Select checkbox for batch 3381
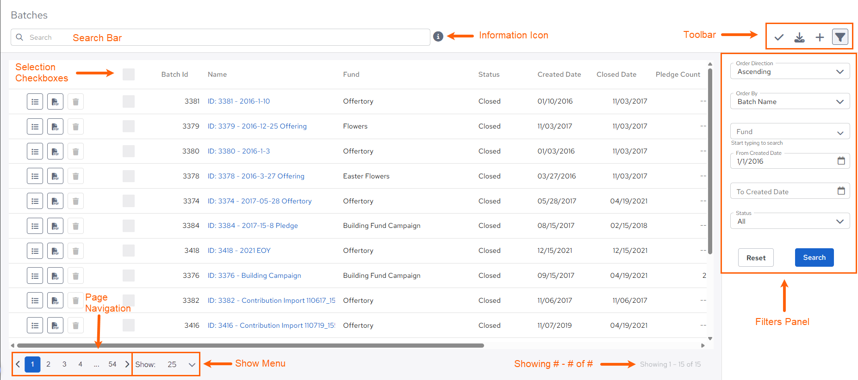The image size is (858, 380). pyautogui.click(x=129, y=101)
